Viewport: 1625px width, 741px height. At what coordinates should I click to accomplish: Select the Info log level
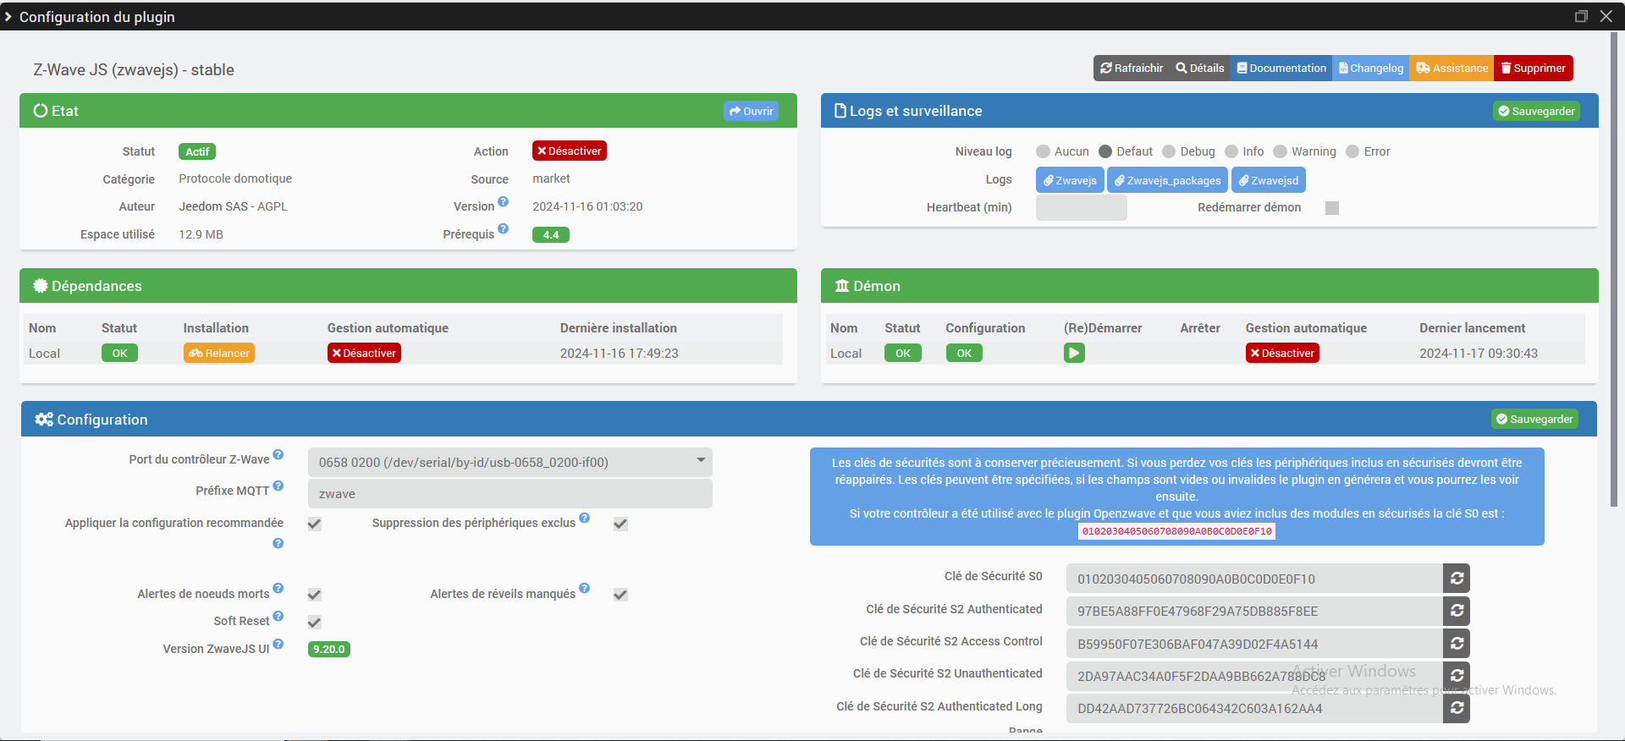point(1231,151)
